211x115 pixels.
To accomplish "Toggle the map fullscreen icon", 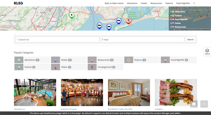I will point(166,28).
